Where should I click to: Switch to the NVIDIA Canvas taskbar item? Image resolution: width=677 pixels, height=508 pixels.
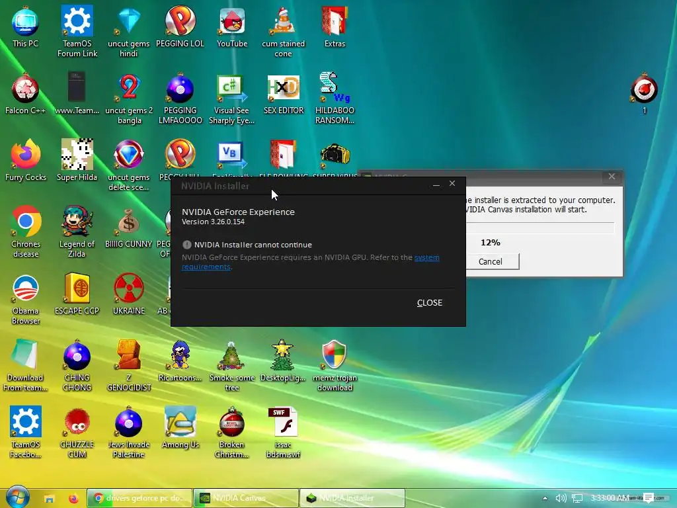[246, 498]
